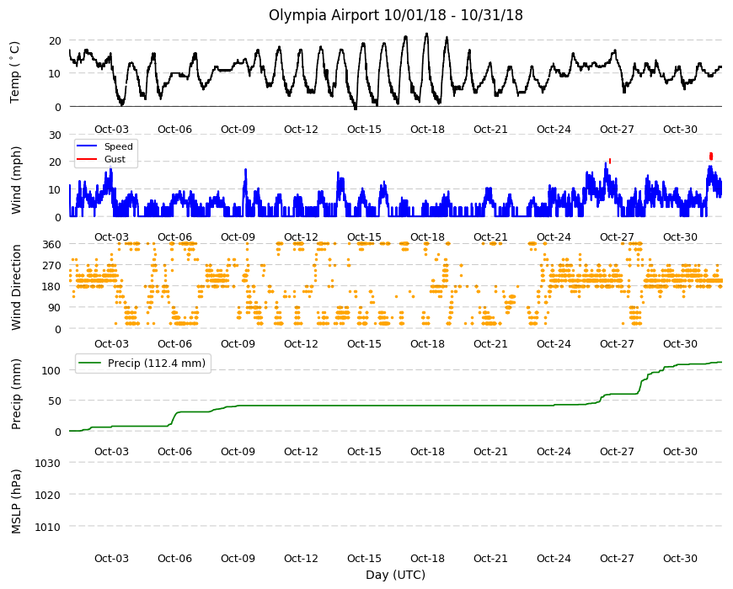This screenshot has width=733, height=589.
Task: Click the Temp (°C) axis label
Action: coord(15,72)
